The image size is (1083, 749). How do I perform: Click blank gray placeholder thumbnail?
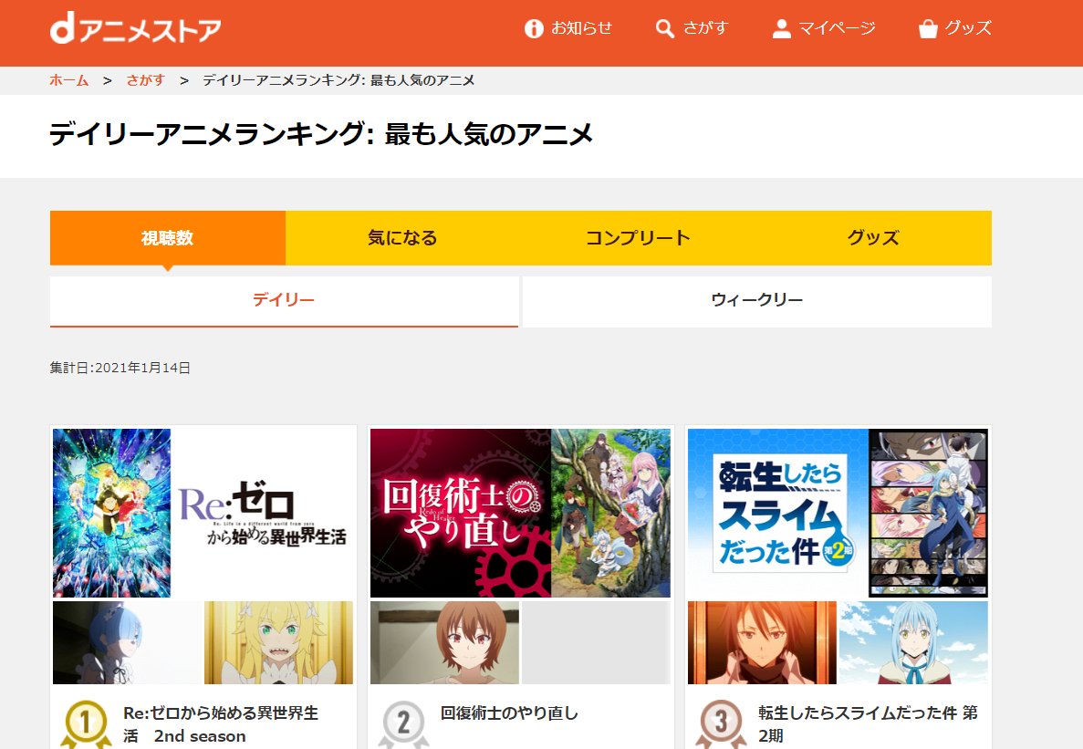tap(596, 642)
